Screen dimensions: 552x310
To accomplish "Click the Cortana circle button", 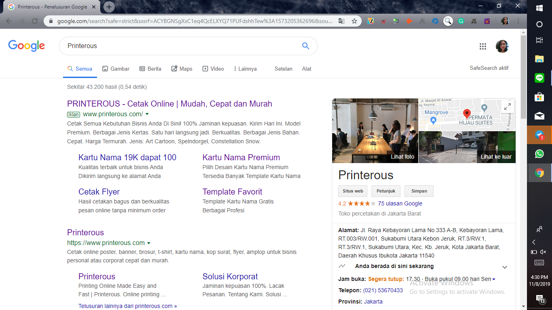I will [x=539, y=24].
